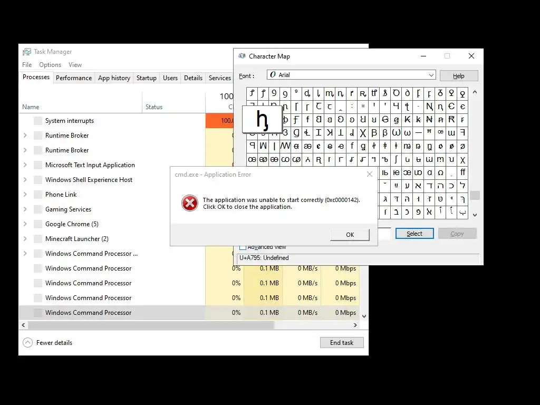Close the cmd.exe Application Error dialog
This screenshot has height=405, width=540.
(x=370, y=174)
